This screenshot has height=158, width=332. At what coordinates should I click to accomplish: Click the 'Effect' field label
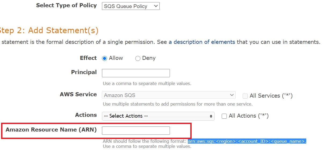[x=88, y=58]
